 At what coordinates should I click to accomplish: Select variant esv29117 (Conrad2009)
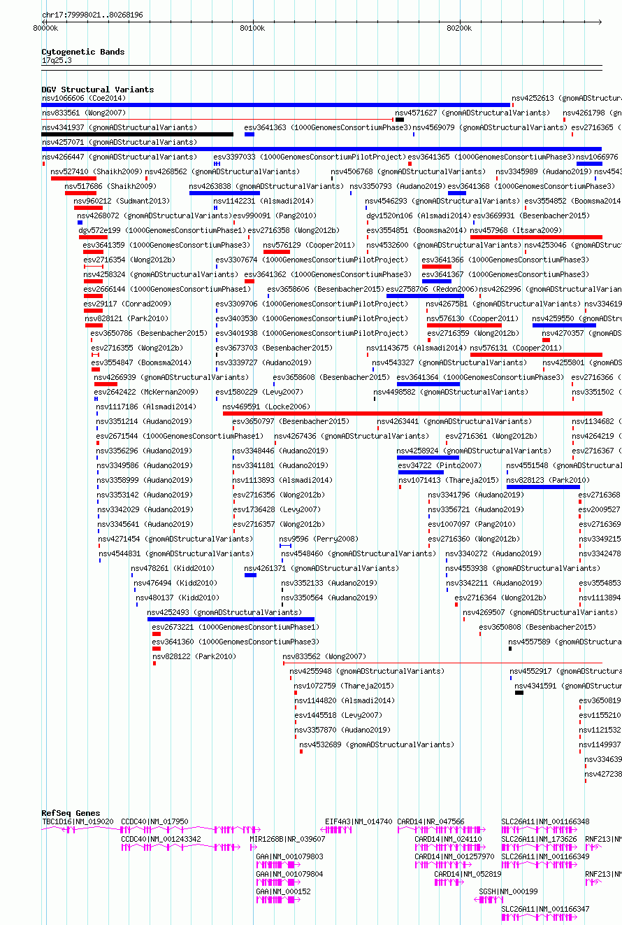click(127, 304)
